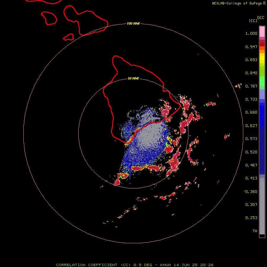Viewport: 267px width, 267px height.
Task: Click the KHWA station identifier
Action: 165,265
